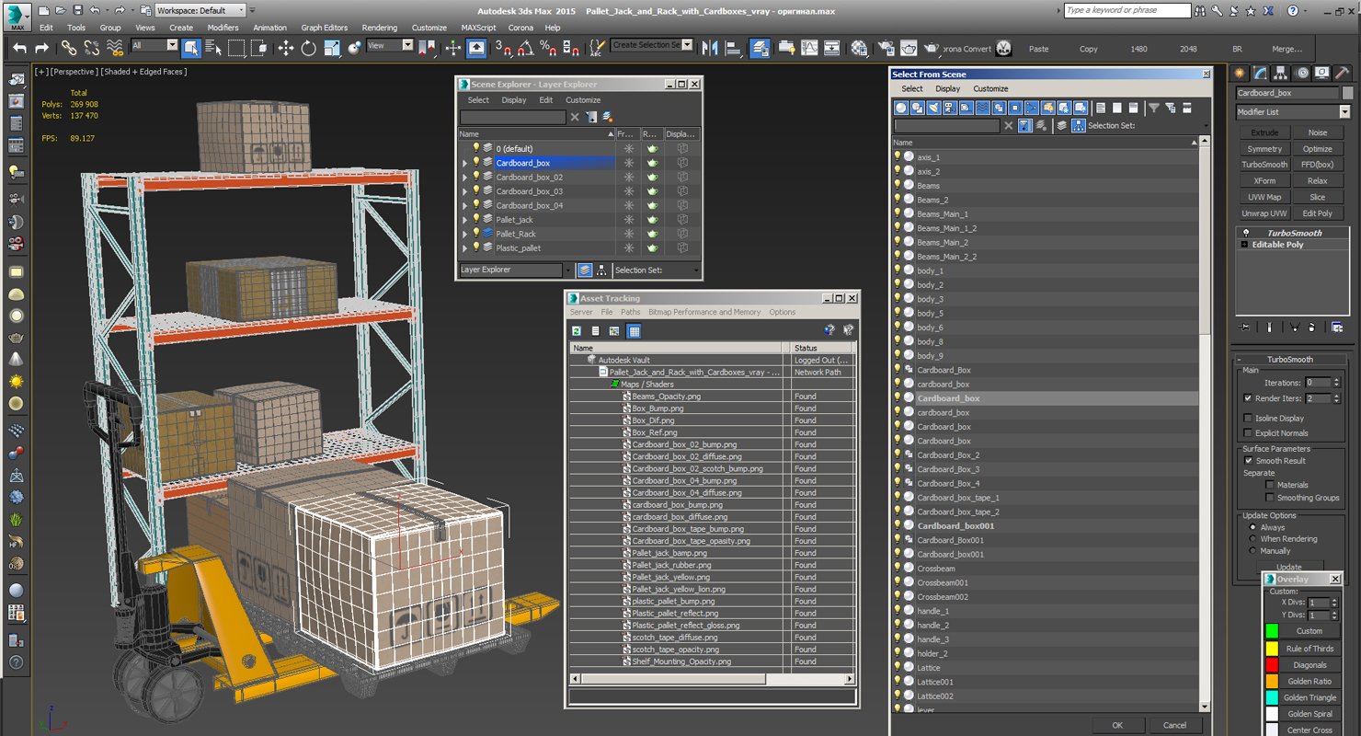Toggle the Smooth Result checkbox
This screenshot has width=1361, height=736.
point(1248,461)
